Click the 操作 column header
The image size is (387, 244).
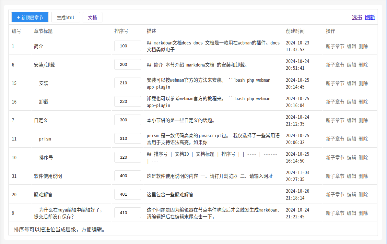(x=331, y=31)
